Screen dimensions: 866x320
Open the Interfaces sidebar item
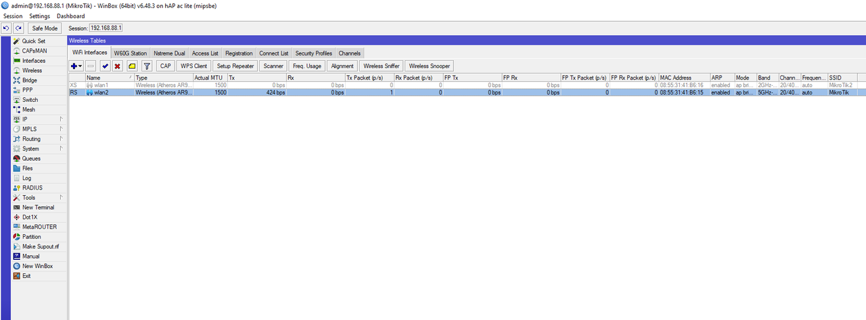coord(34,61)
